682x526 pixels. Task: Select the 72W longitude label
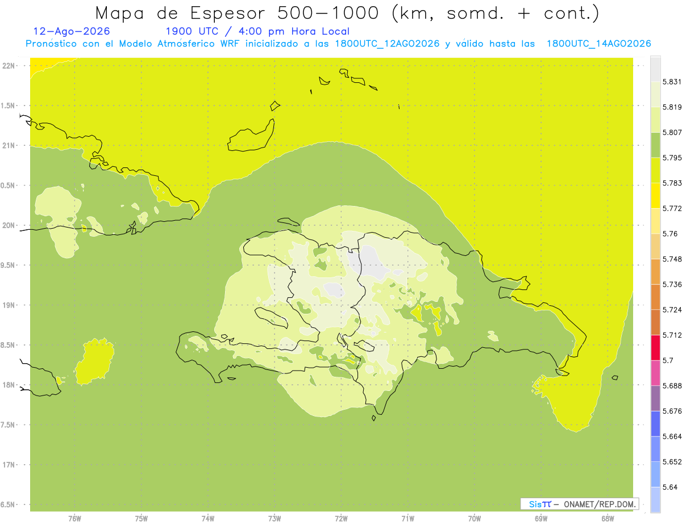pyautogui.click(x=341, y=518)
